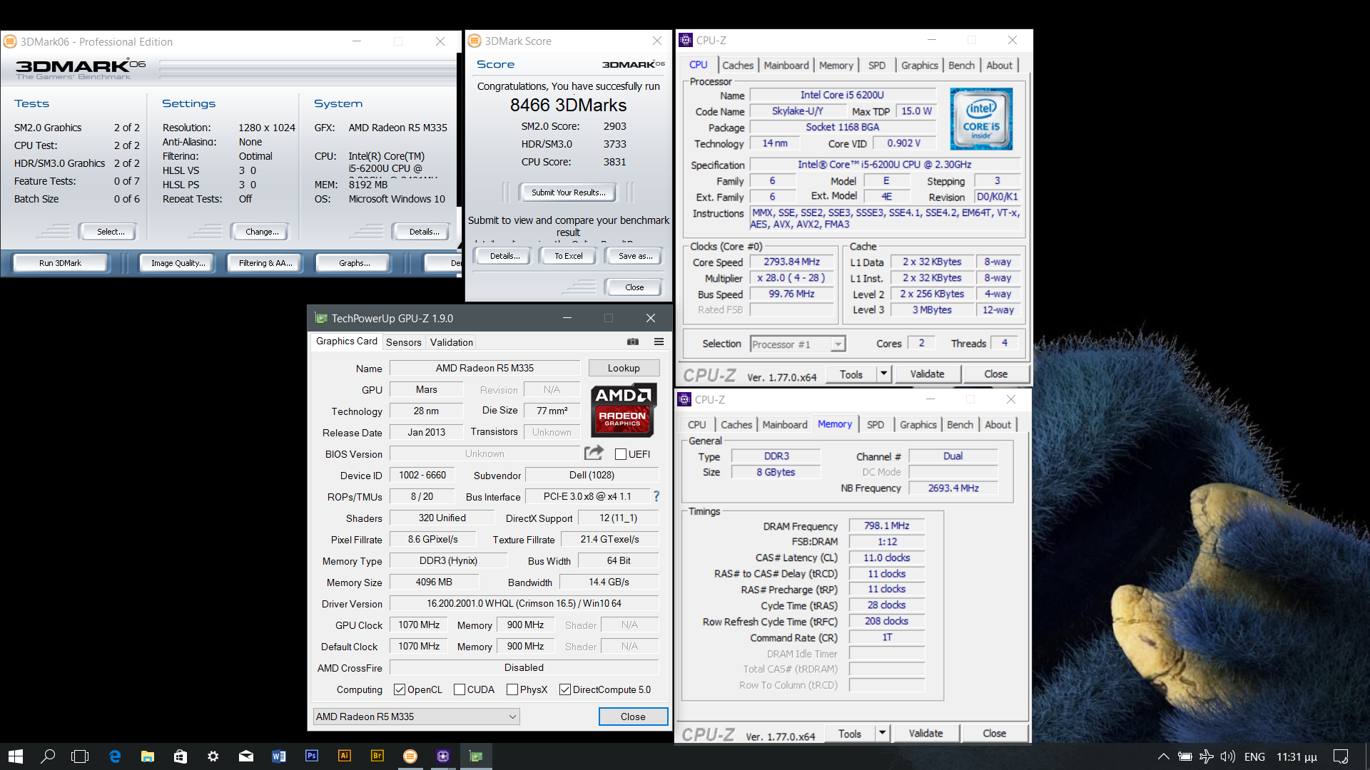Launch Microsoft Edge from taskbar
Viewport: 1370px width, 770px height.
click(114, 756)
